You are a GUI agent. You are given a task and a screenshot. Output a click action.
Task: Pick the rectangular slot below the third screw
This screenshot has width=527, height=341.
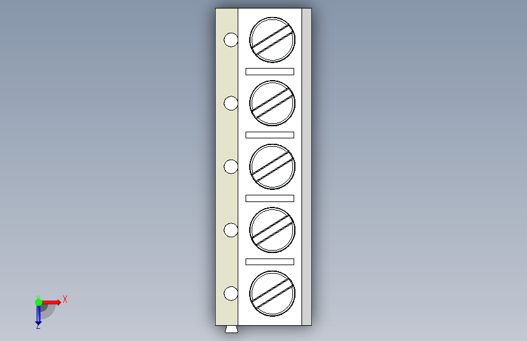(270, 198)
